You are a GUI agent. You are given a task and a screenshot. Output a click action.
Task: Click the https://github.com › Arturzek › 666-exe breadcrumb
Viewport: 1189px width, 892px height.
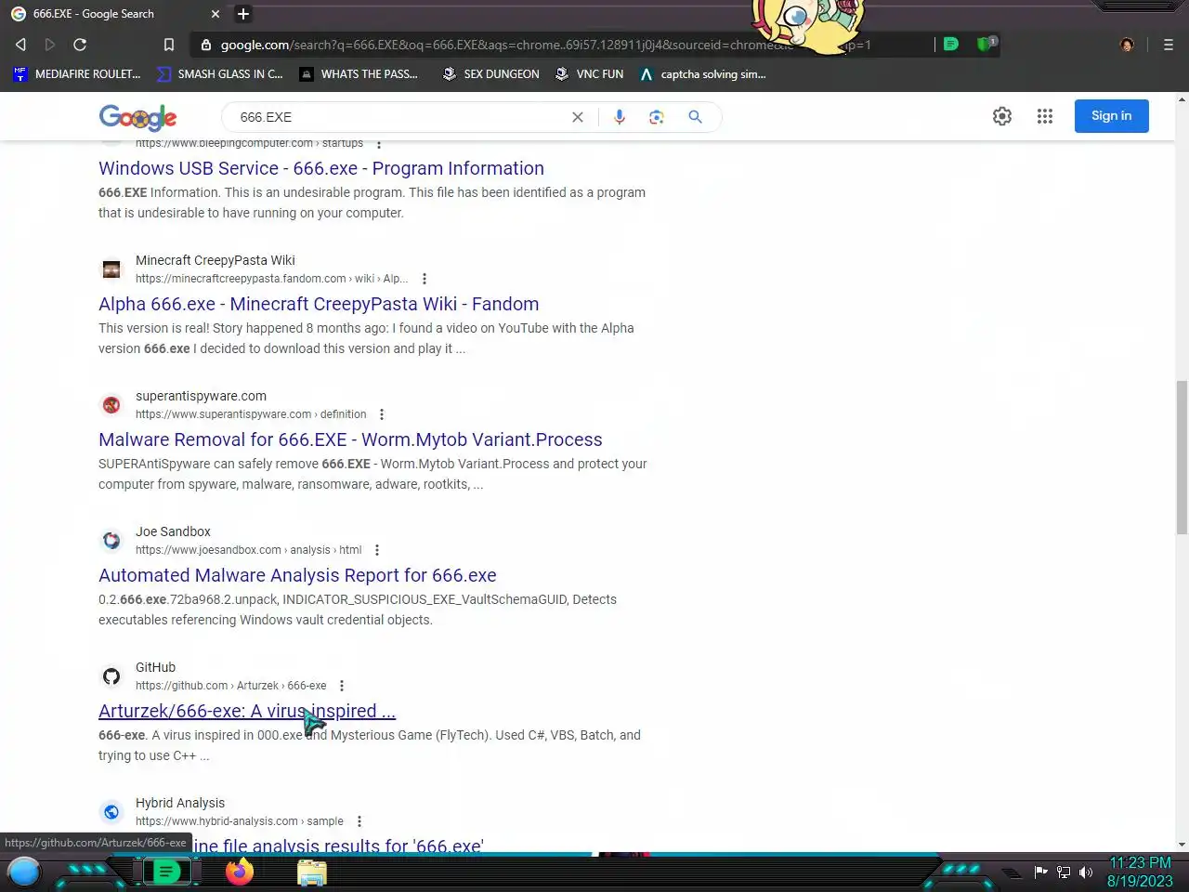pyautogui.click(x=231, y=686)
